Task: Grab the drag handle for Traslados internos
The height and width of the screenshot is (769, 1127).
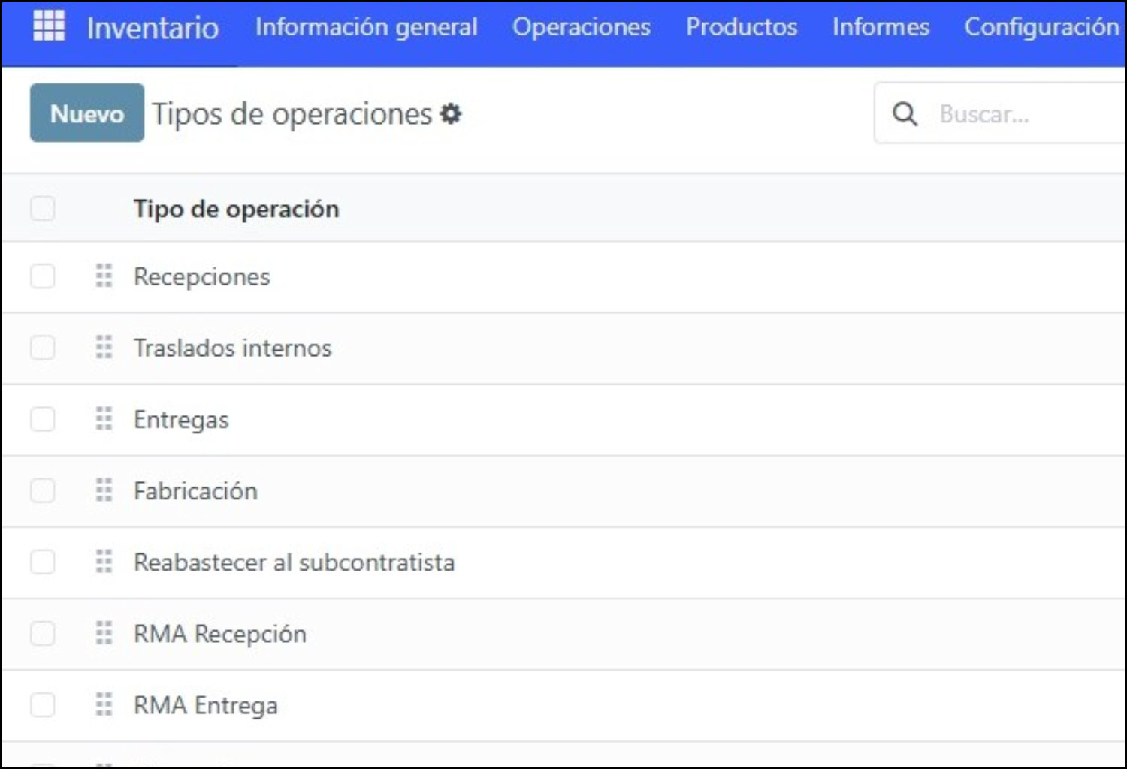Action: pos(104,348)
